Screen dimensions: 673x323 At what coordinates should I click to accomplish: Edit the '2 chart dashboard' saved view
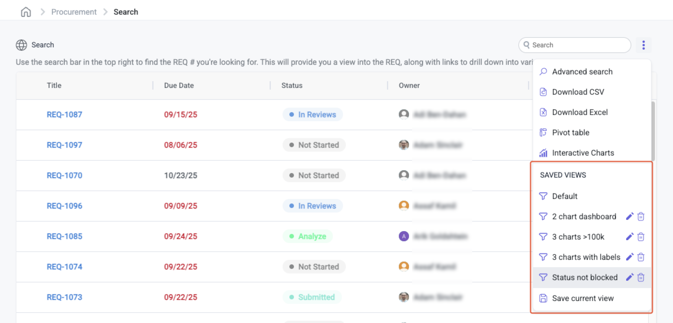630,216
